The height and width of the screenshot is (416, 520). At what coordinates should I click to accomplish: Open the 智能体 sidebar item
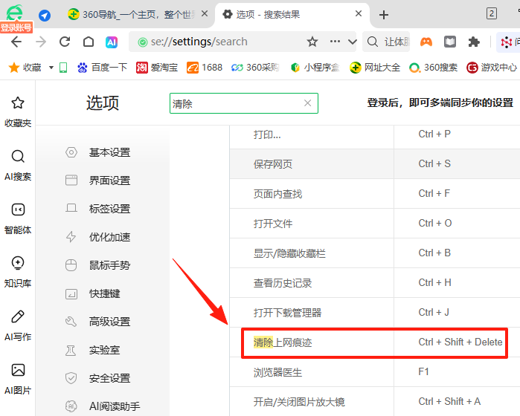(18, 219)
